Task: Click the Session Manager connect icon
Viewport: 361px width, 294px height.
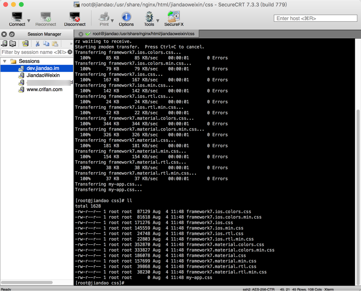Action: pyautogui.click(x=5, y=43)
